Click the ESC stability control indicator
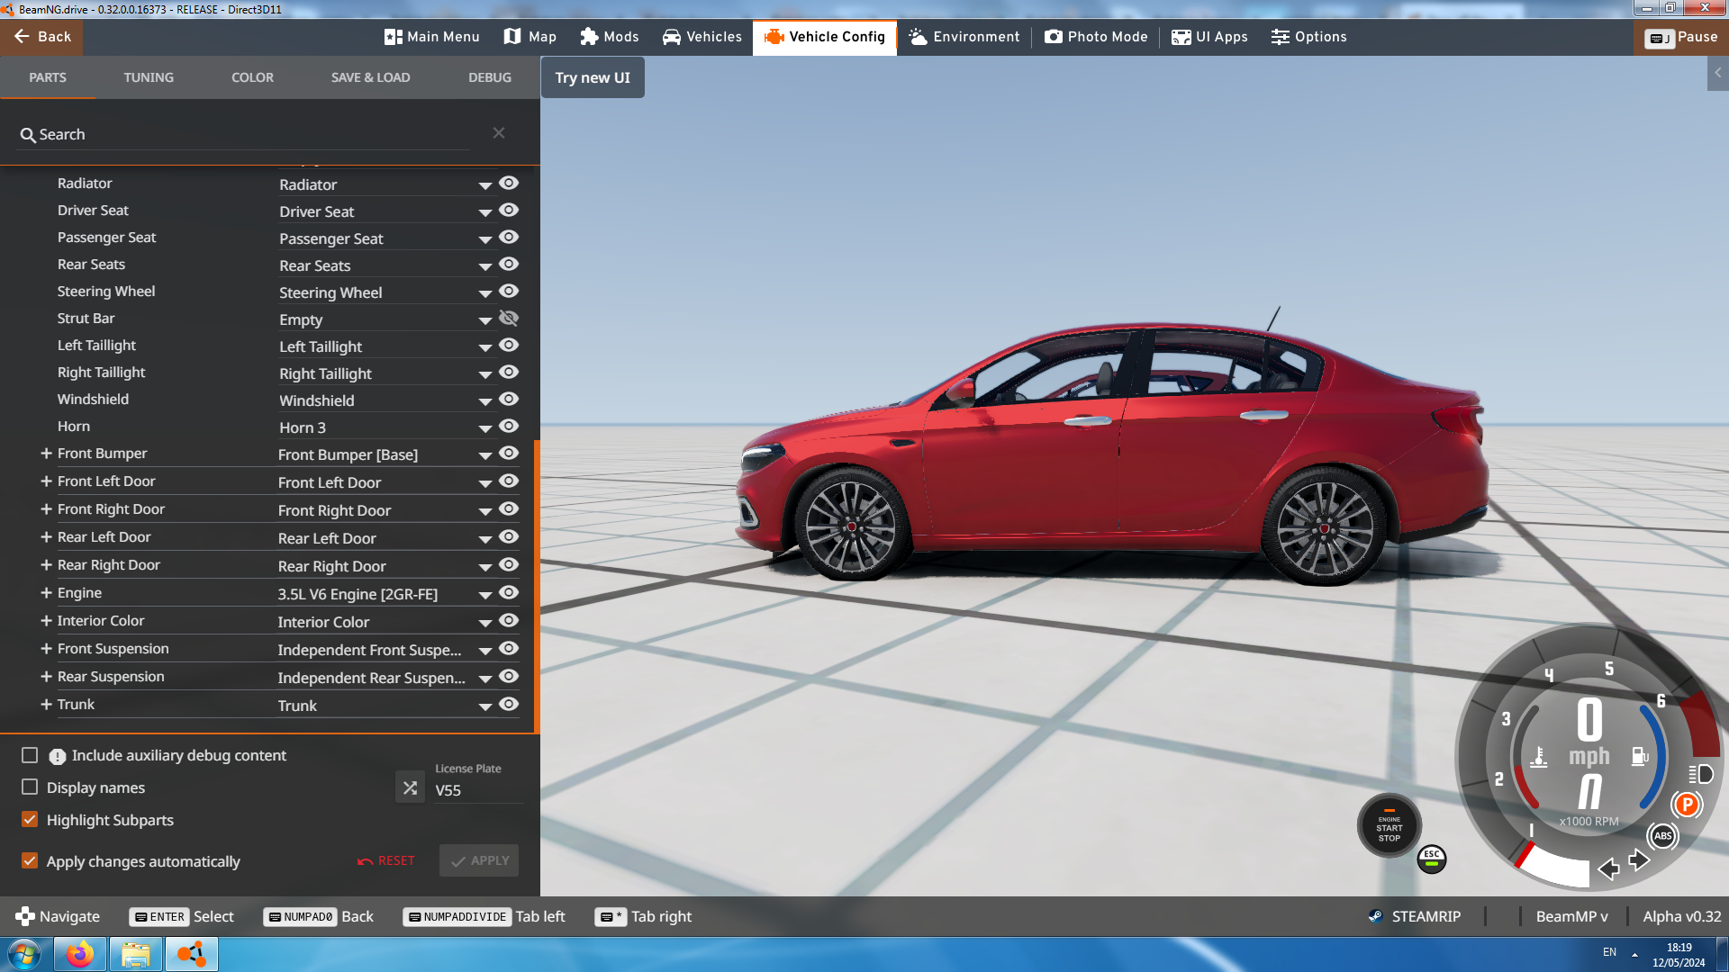 [1432, 859]
